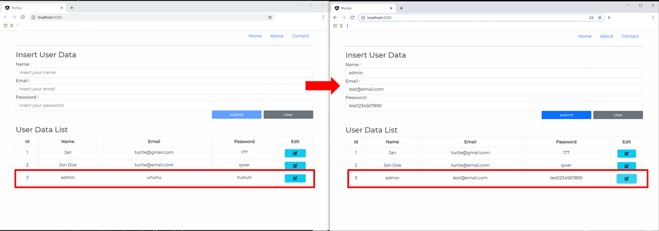Open Contact link in right window
The height and width of the screenshot is (231, 659).
pos(630,37)
